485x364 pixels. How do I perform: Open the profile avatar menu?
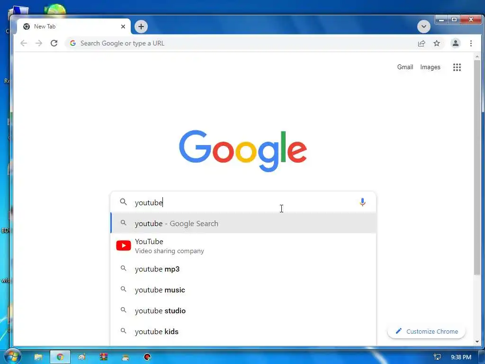coord(455,43)
